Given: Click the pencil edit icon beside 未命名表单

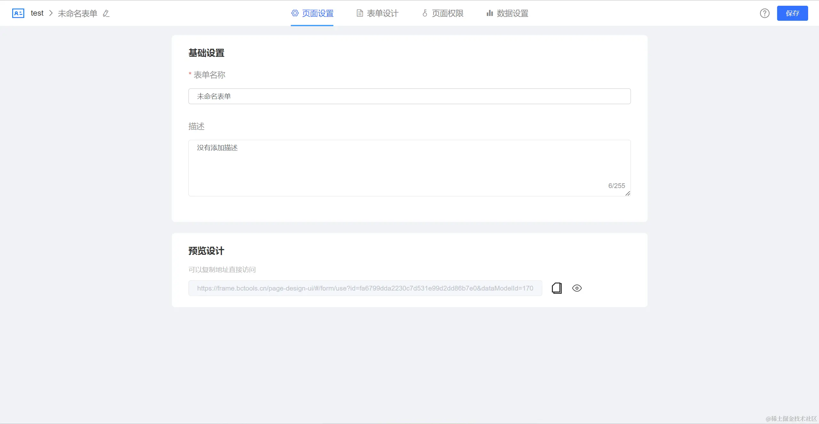Looking at the screenshot, I should 106,13.
